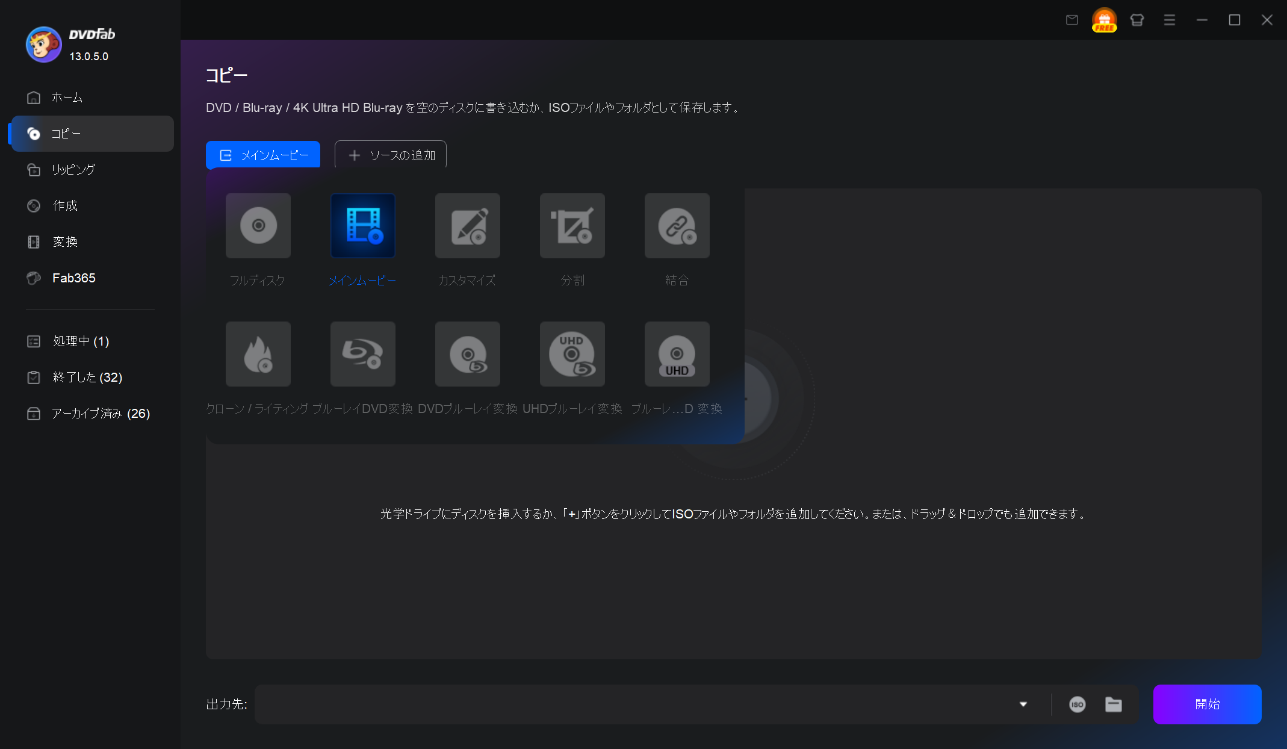Open the メインムービー mode selector button
Screen dimensions: 1287x749
pos(263,155)
